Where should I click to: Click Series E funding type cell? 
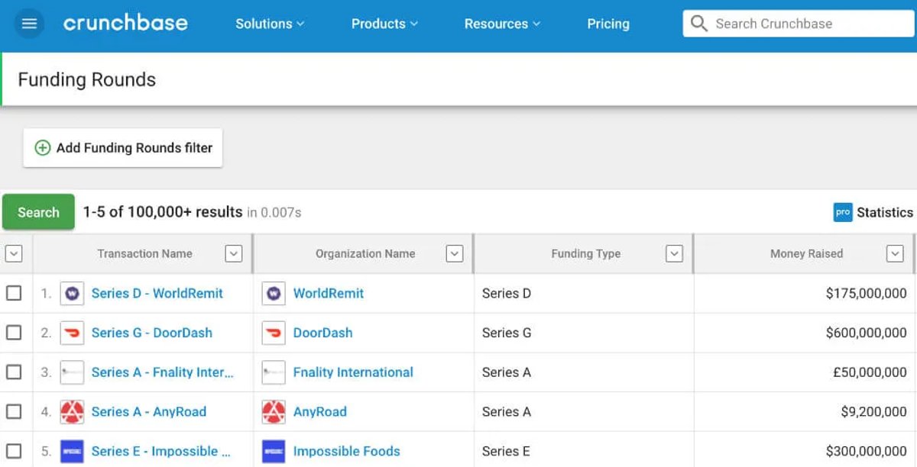506,451
